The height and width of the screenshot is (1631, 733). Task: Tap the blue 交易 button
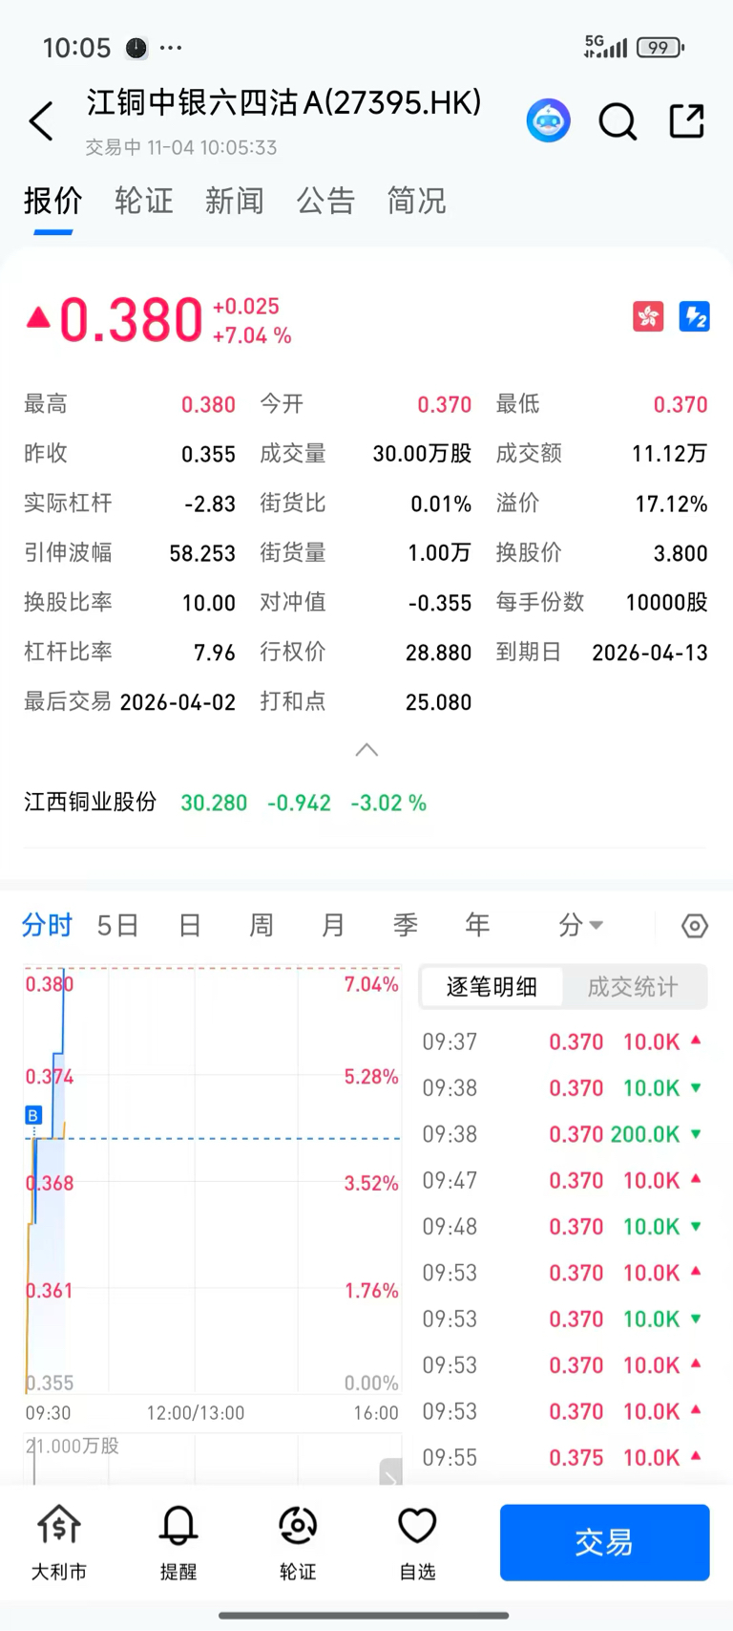click(604, 1542)
